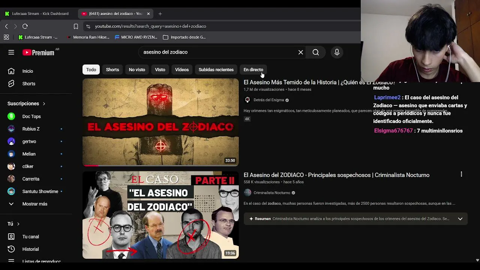Filter by Subidas recientes chip

coord(216,70)
